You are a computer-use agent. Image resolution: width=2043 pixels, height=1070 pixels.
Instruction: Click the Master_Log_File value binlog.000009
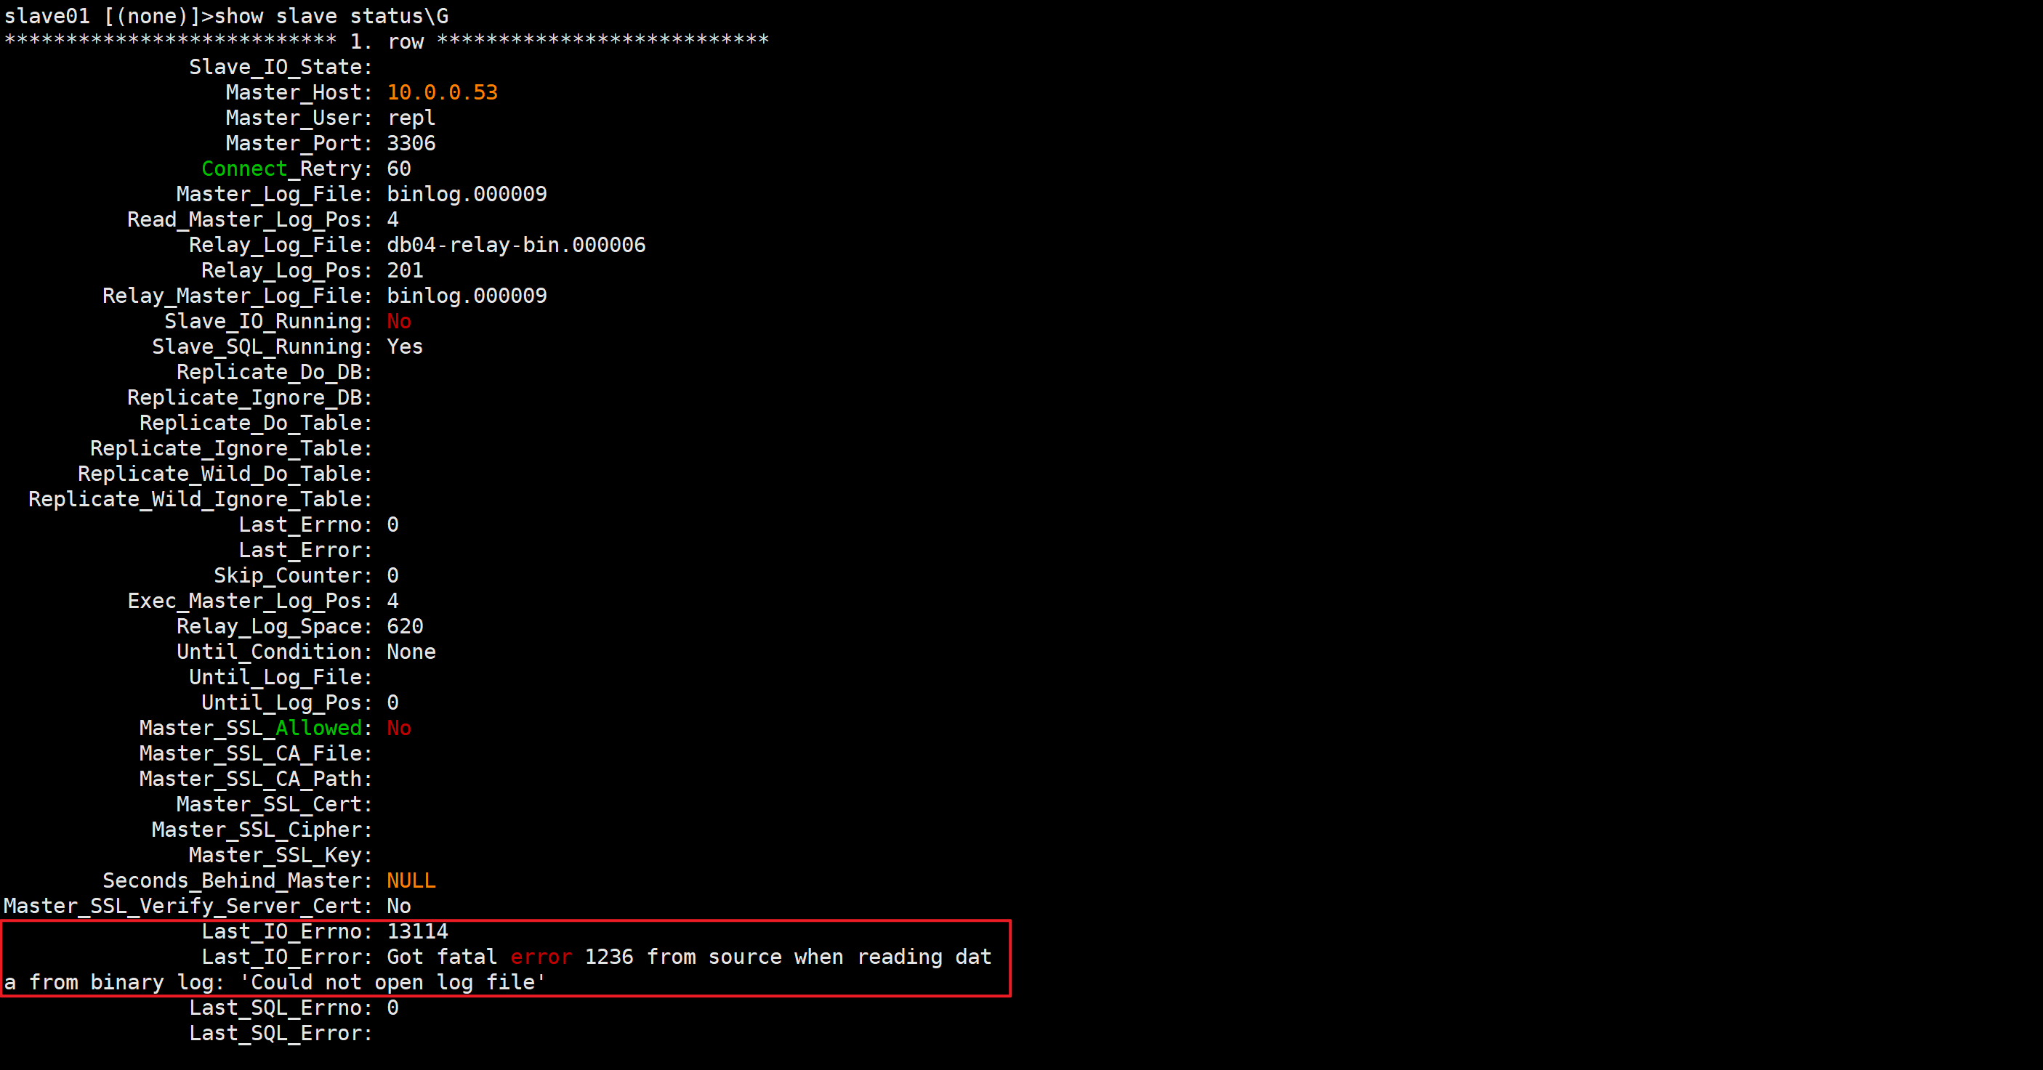tap(467, 194)
